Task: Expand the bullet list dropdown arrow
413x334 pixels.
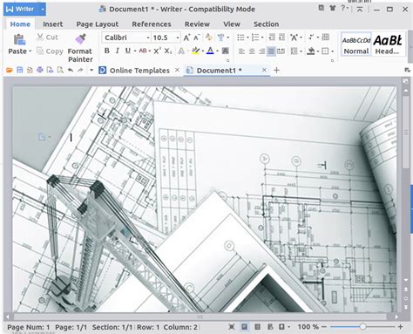Action: pos(247,37)
